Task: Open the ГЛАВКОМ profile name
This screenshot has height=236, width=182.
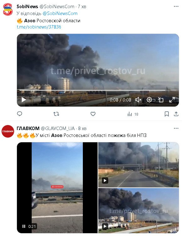Action: [x=28, y=128]
